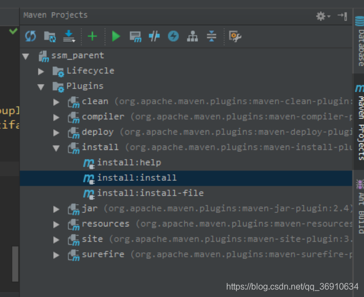
Task: Add Maven projects with plus icon
Action: (x=92, y=36)
